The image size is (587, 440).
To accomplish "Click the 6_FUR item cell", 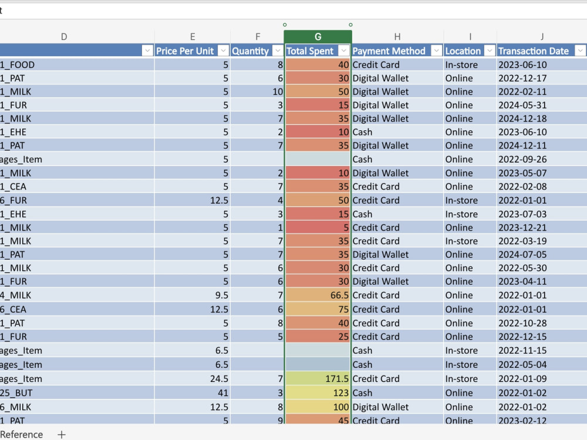I will tap(77, 200).
